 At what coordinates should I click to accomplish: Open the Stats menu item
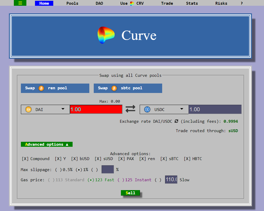click(192, 3)
